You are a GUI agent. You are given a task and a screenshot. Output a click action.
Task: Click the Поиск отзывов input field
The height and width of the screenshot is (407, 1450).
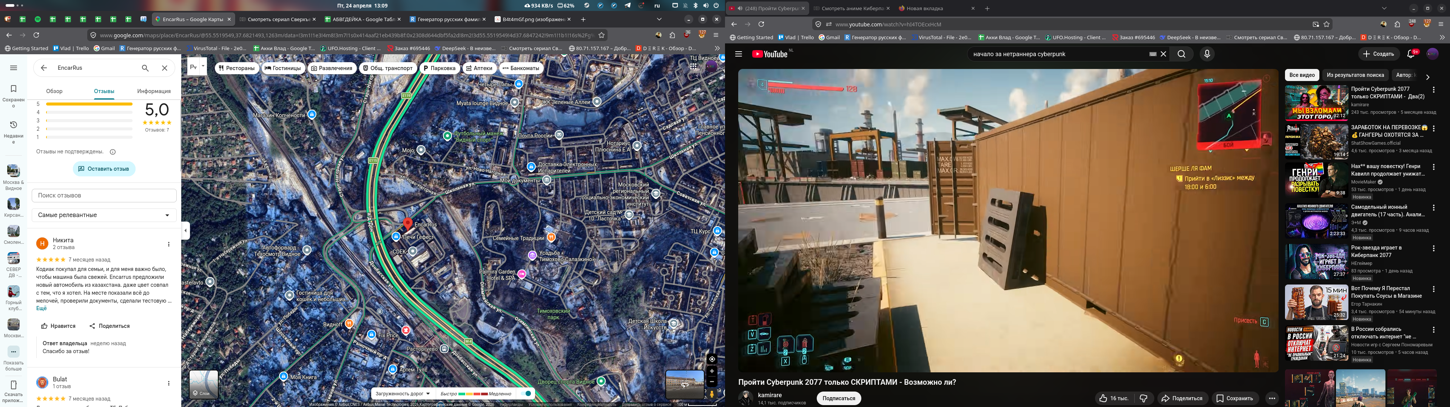click(x=104, y=196)
